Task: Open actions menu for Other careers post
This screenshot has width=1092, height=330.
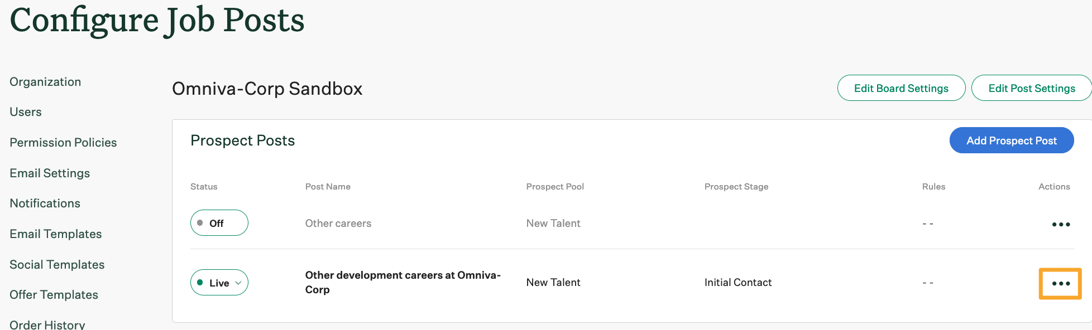Action: (x=1060, y=224)
